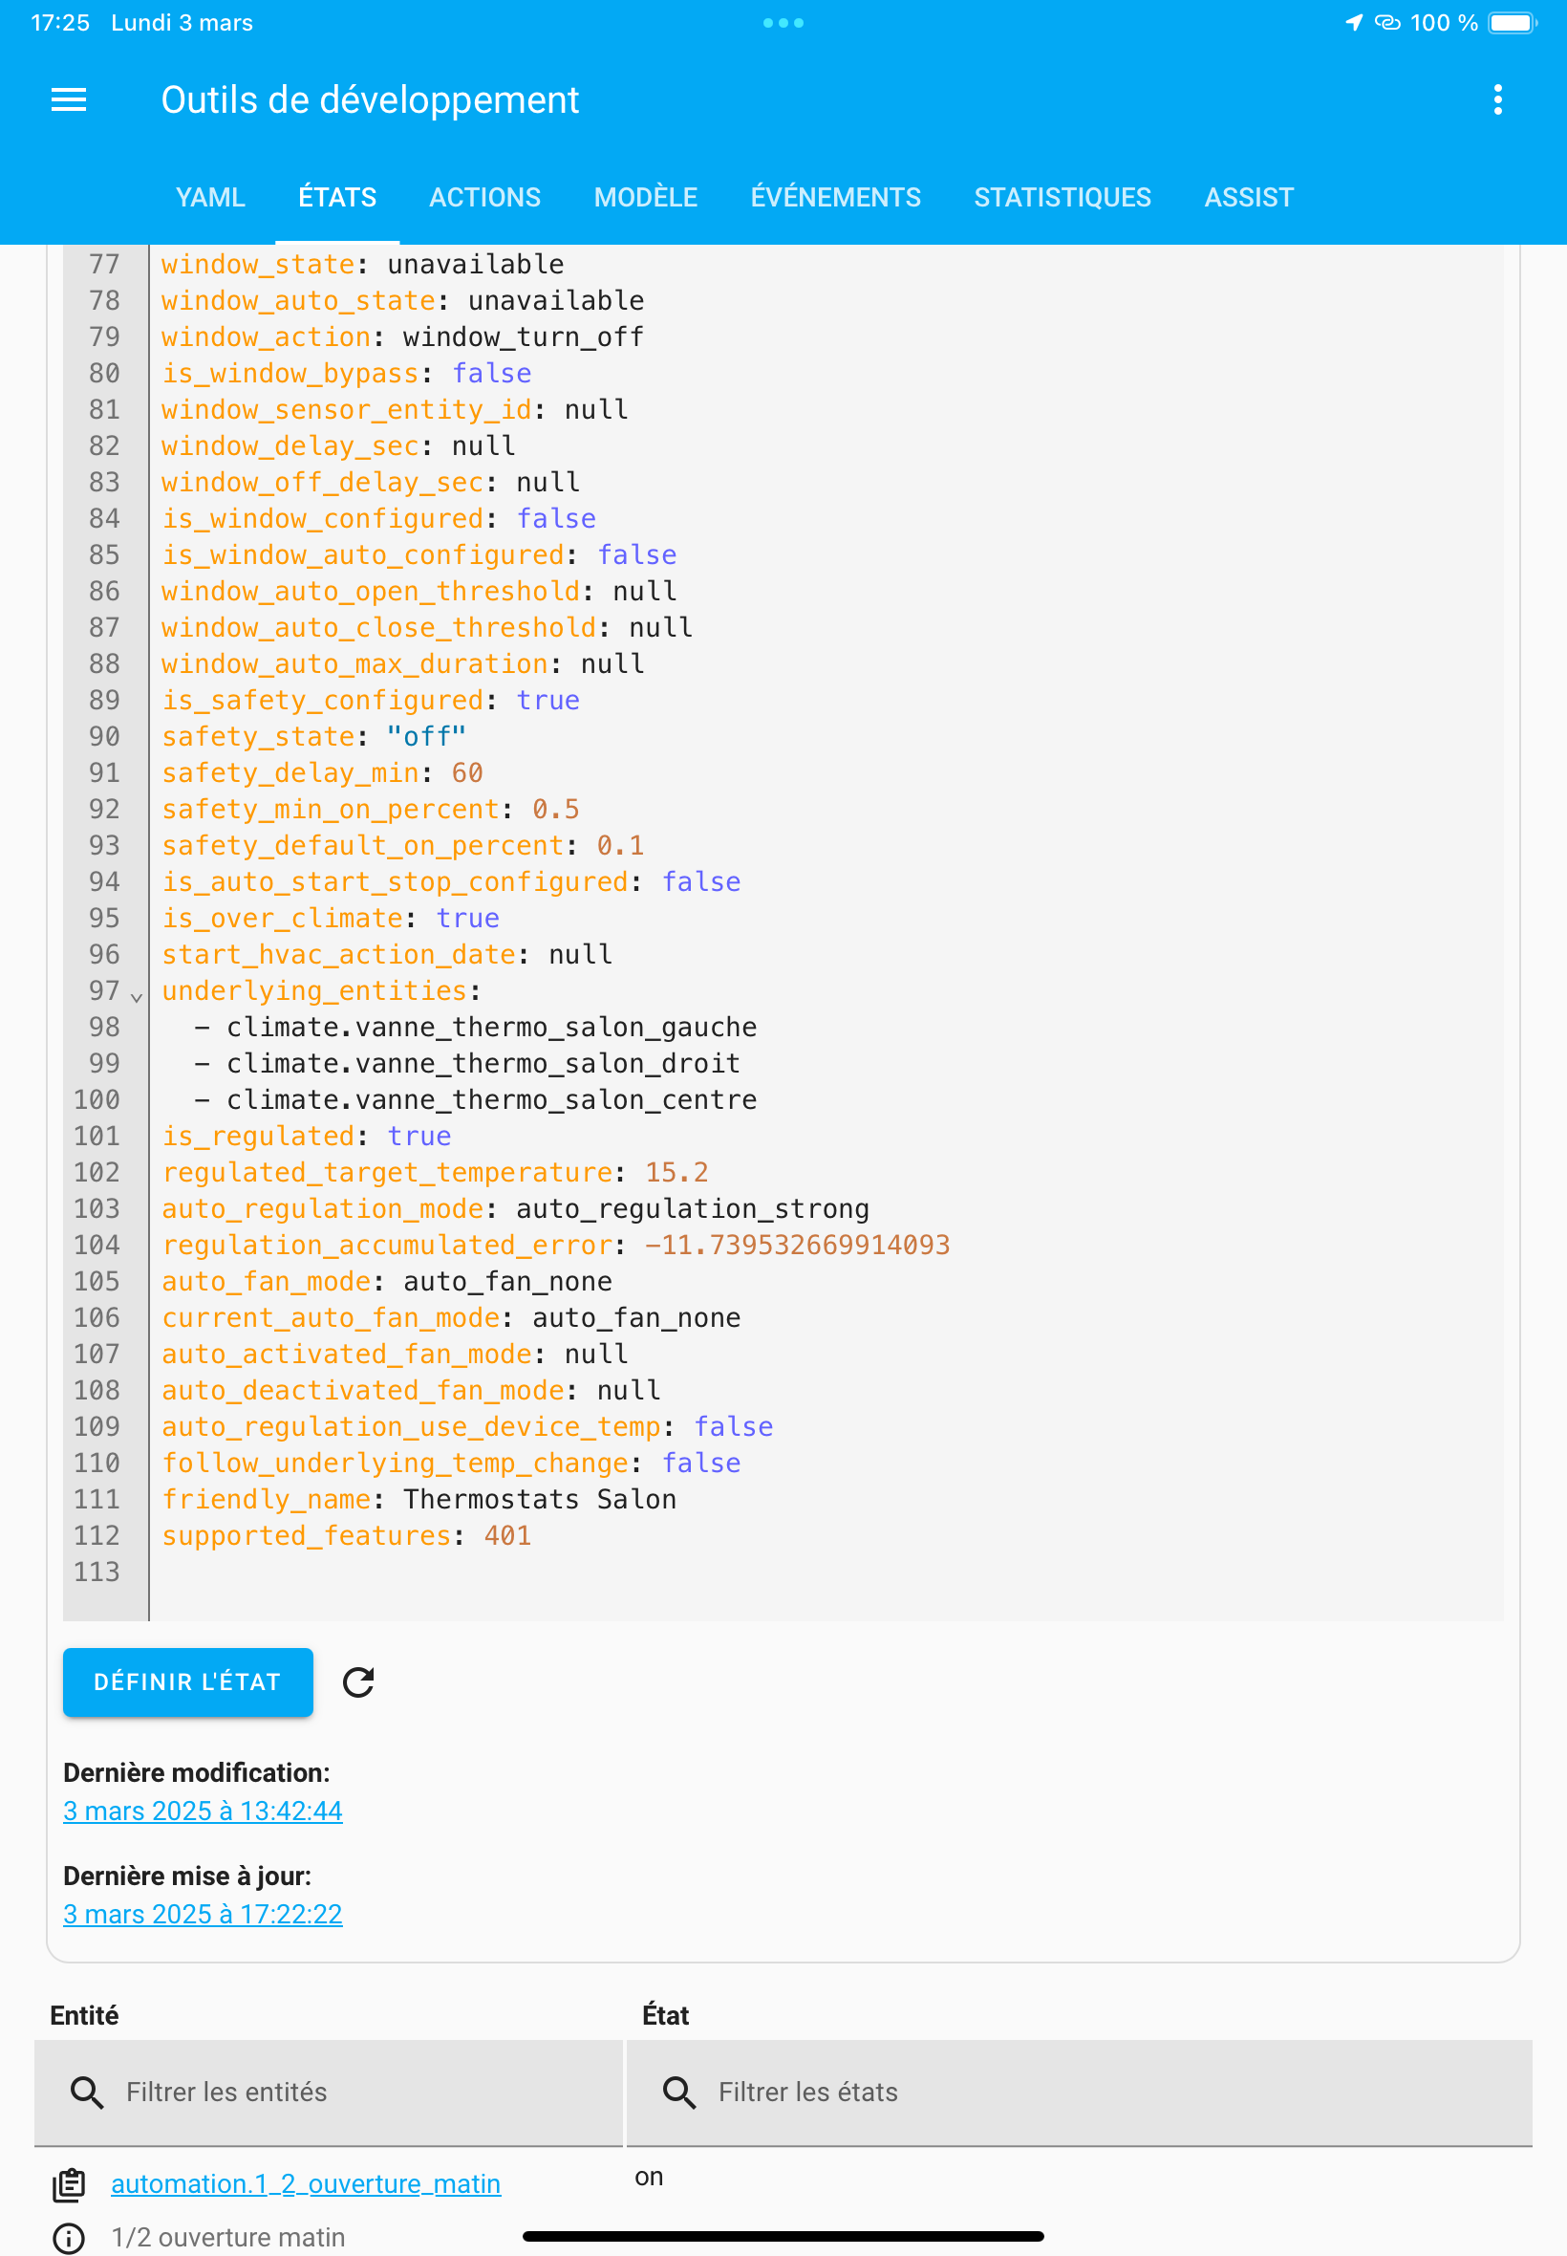Tap the location arrow status icon
Viewport: 1567px width, 2256px height.
pyautogui.click(x=1354, y=23)
